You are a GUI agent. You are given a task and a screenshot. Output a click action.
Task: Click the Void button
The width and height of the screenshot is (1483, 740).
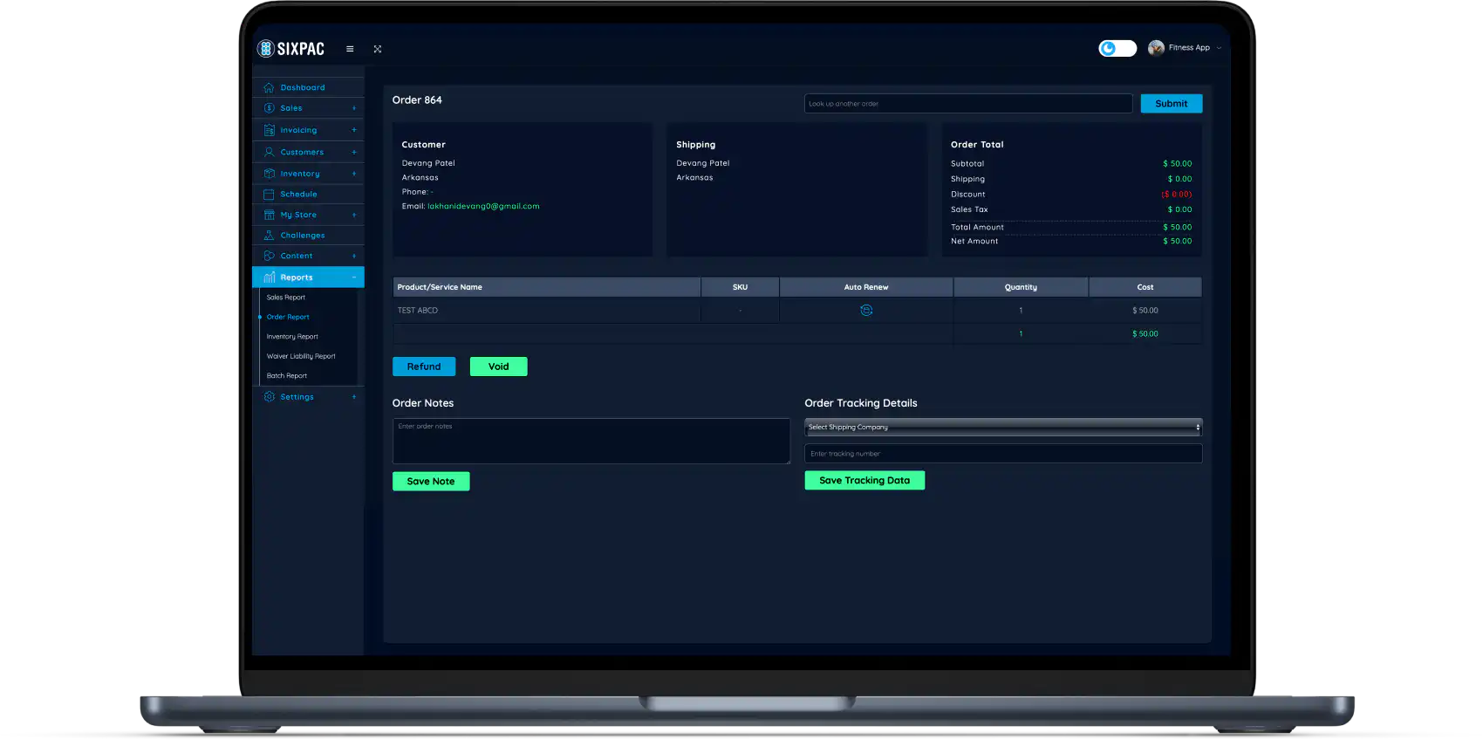click(498, 367)
